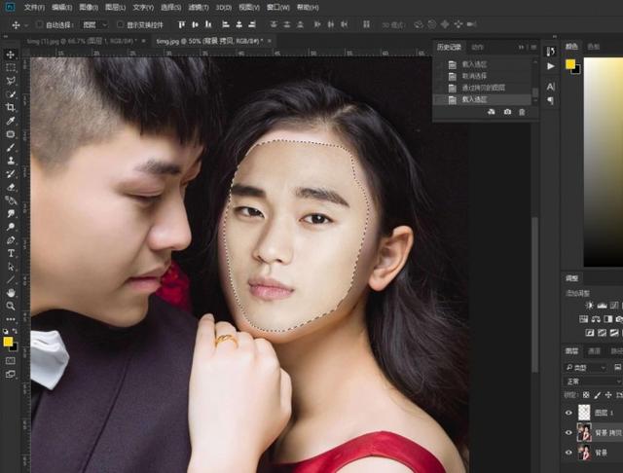Open the layer filter 类型 dropdown
Screen dimensions: 623x473
[x=586, y=368]
